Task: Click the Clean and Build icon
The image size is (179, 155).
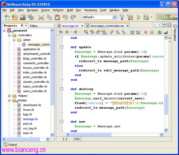Action: (x=130, y=17)
